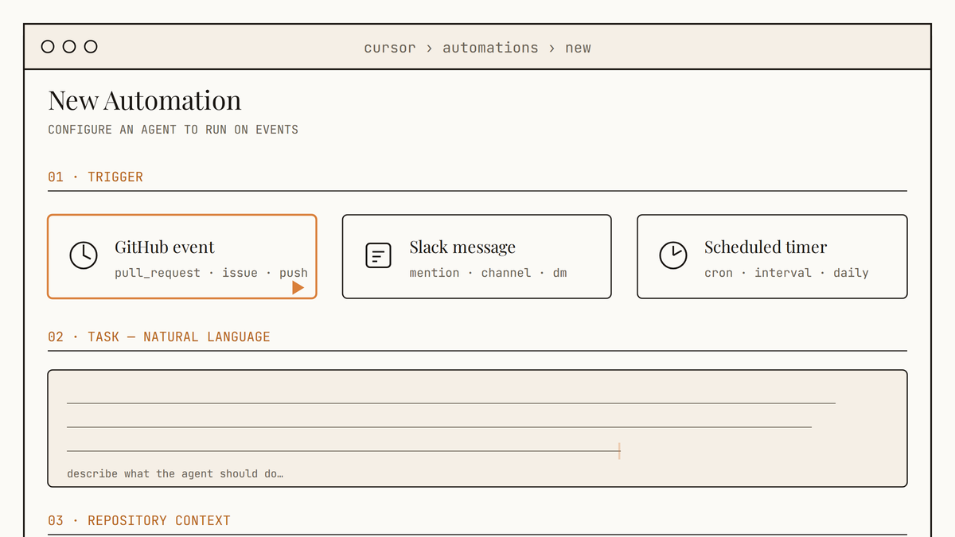Click the '01 · TRIGGER' section label
The width and height of the screenshot is (955, 537).
[95, 177]
